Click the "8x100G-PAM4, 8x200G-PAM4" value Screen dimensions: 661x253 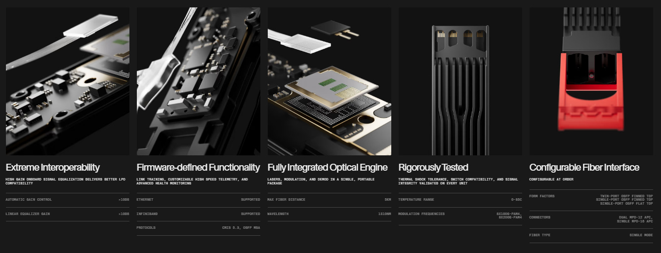509,216
